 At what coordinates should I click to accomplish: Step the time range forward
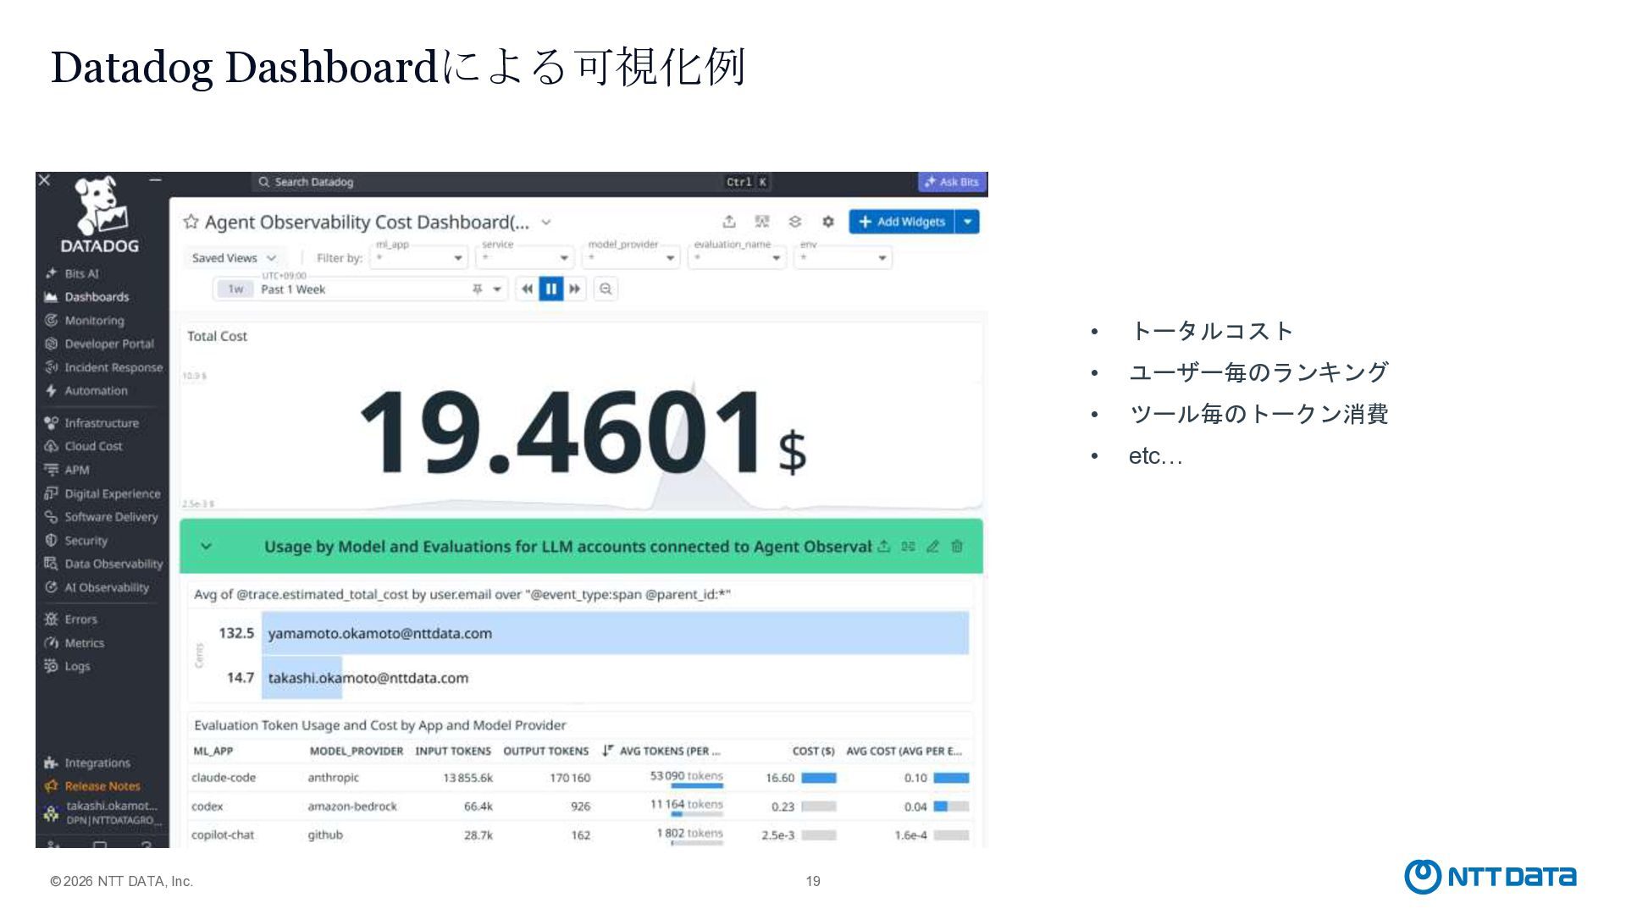(x=575, y=289)
